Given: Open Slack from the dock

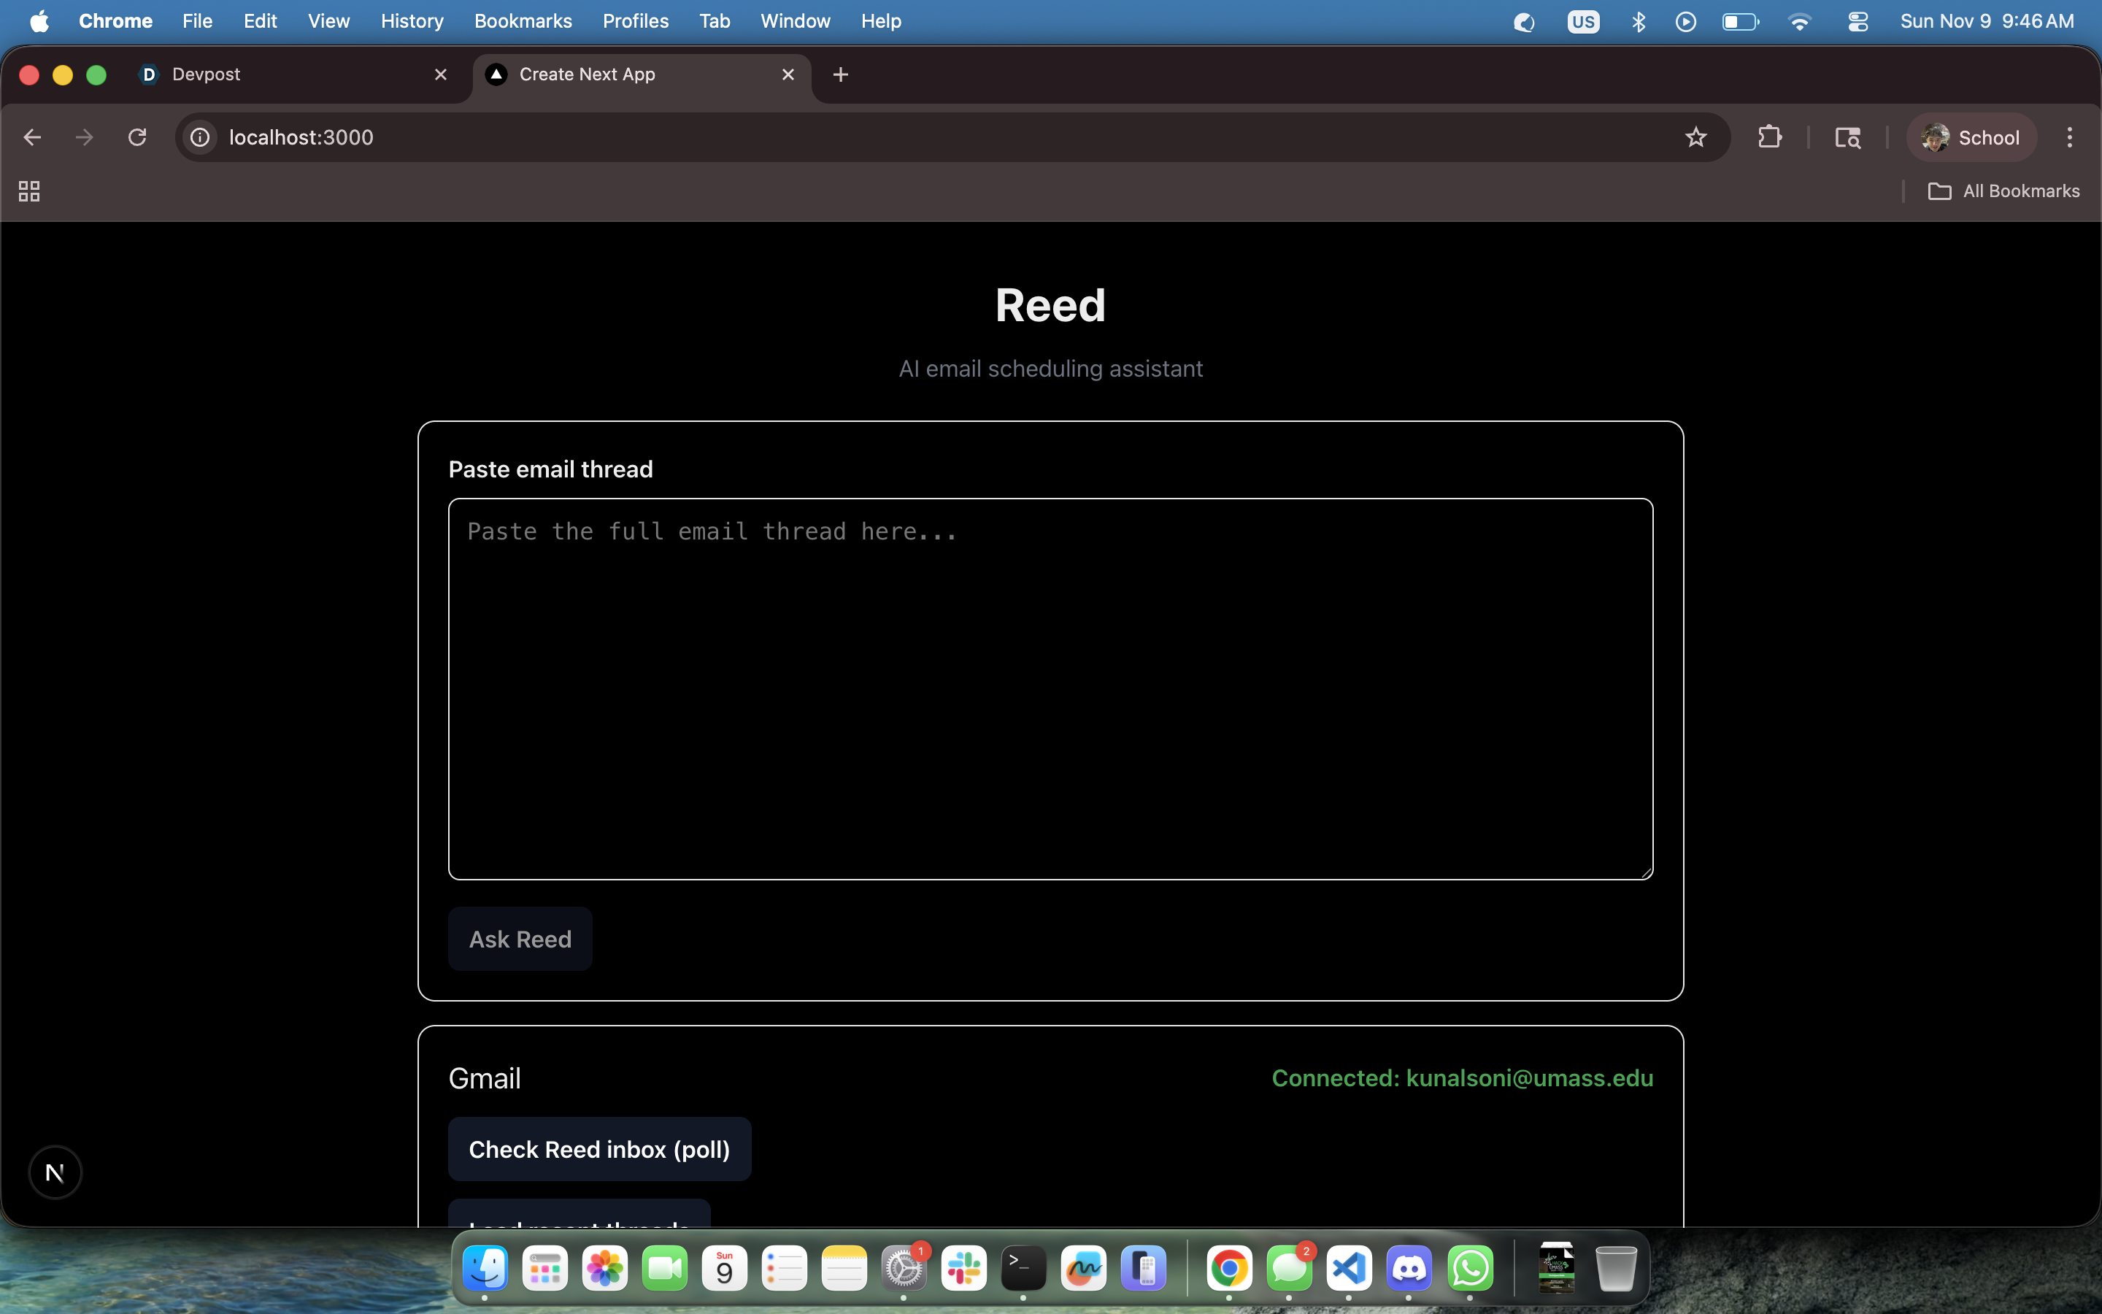Looking at the screenshot, I should [963, 1269].
